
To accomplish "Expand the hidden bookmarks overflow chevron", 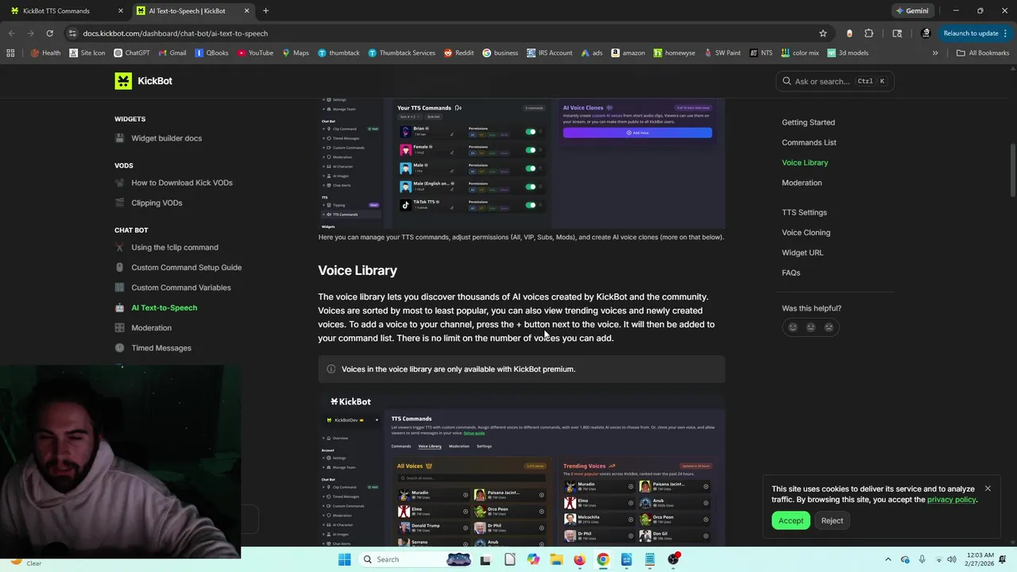I will pos(935,53).
